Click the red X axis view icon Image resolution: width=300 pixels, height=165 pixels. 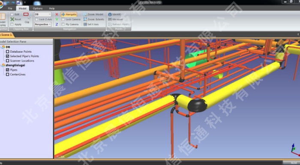click(x=57, y=14)
